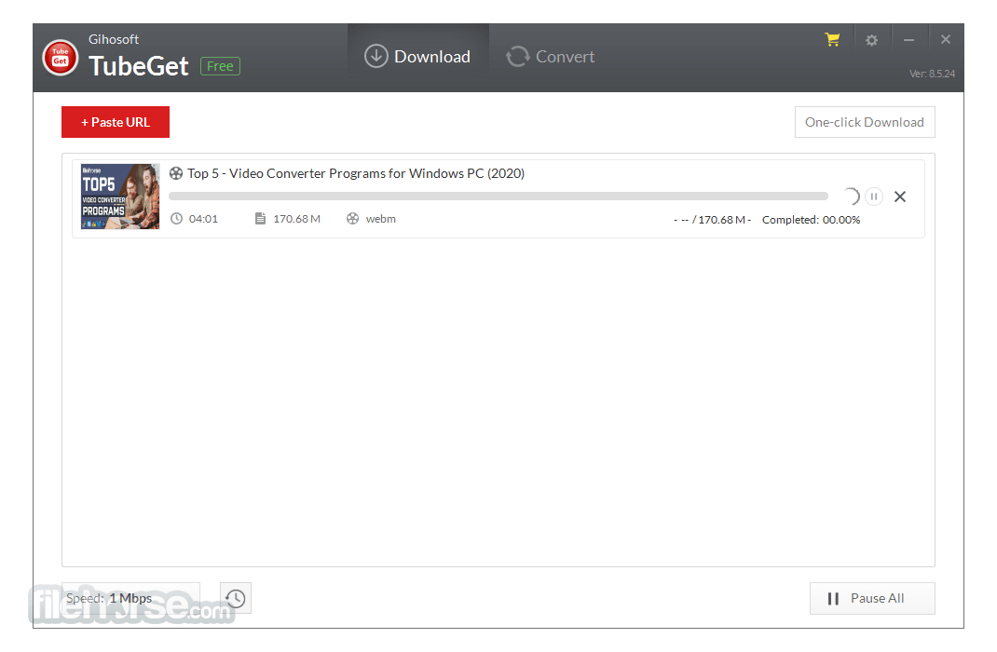Click the video reel icon beside title
997x652 pixels.
point(176,173)
